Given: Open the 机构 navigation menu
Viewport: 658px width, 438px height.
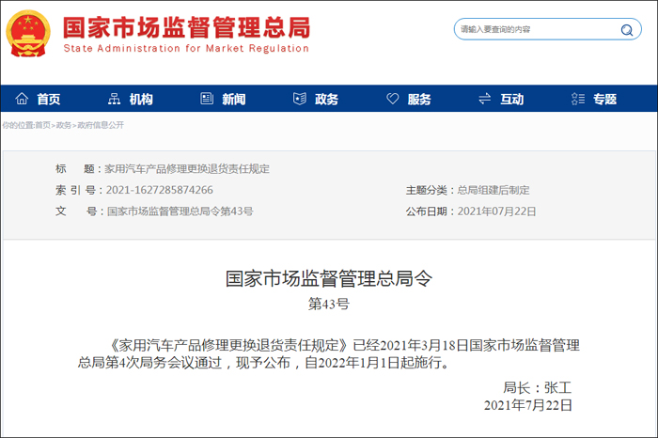Looking at the screenshot, I should coord(141,99).
